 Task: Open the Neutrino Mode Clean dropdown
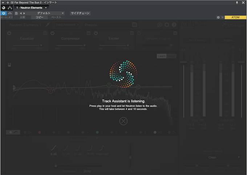click(212, 158)
